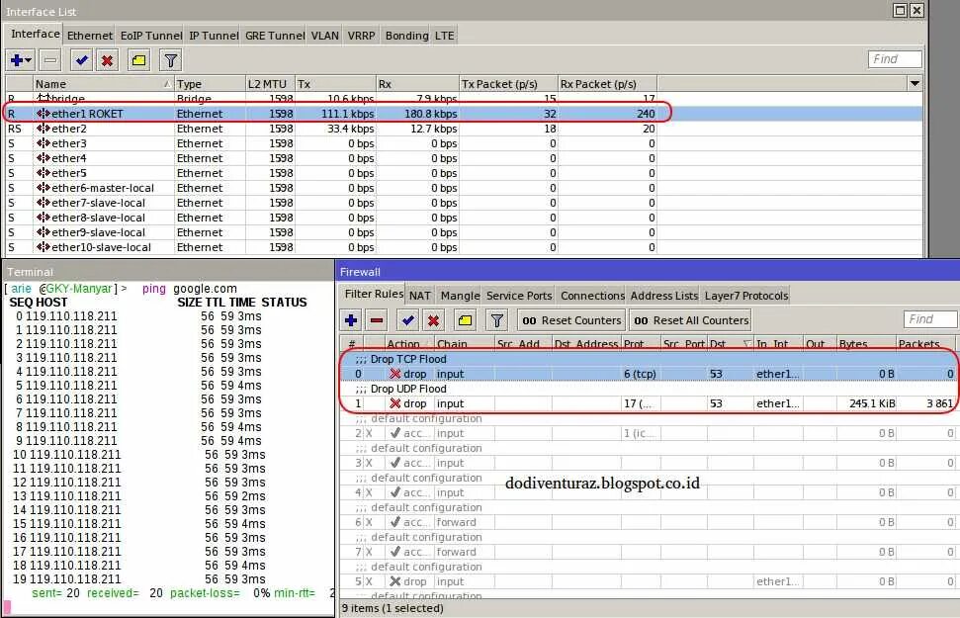Click the ether1 ROKET interface icon
This screenshot has height=618, width=960.
click(43, 114)
